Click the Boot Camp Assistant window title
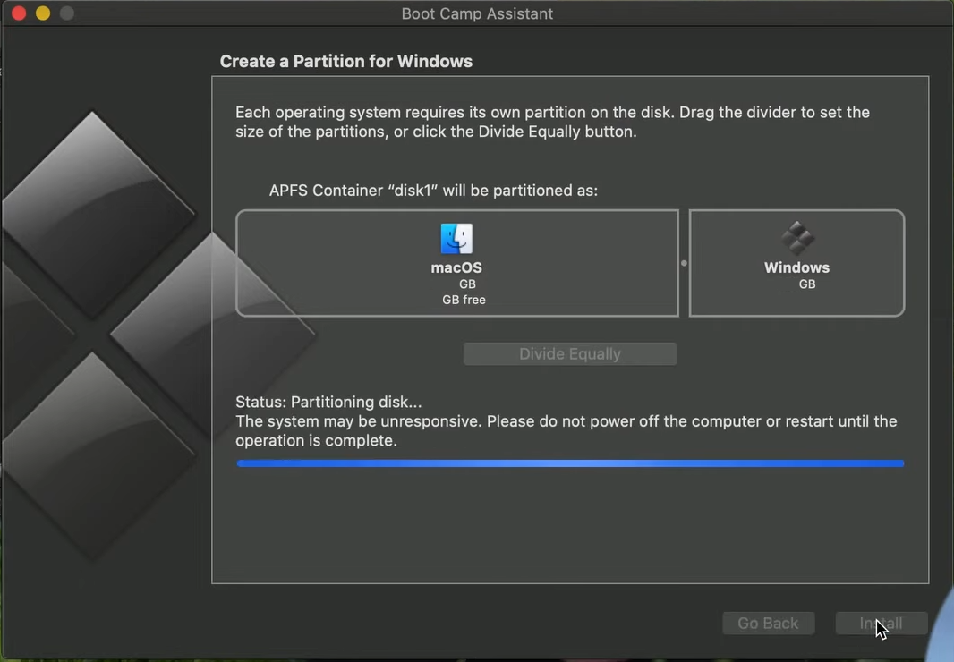This screenshot has height=662, width=954. [477, 14]
